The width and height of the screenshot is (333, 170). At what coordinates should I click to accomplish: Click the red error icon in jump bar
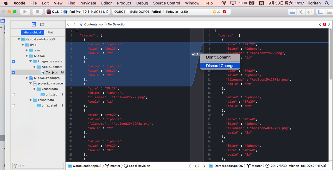[x=325, y=24]
